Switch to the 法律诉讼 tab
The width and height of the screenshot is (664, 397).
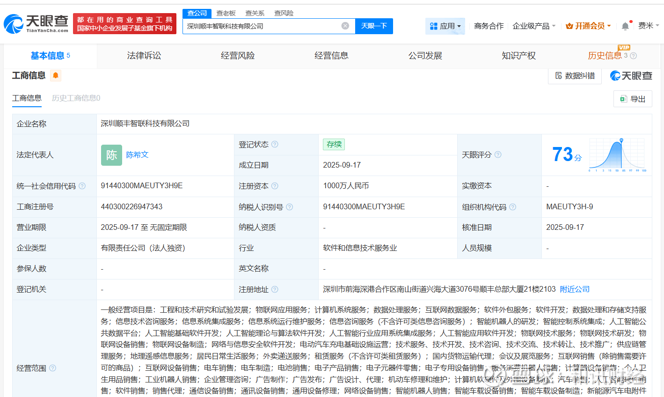(x=144, y=56)
